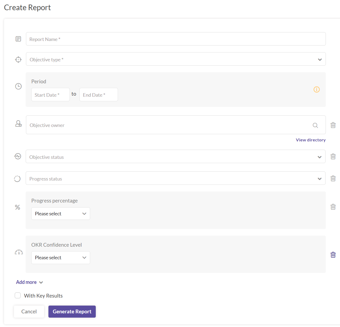Click the With Key Results label text
This screenshot has width=340, height=327.
click(x=43, y=296)
